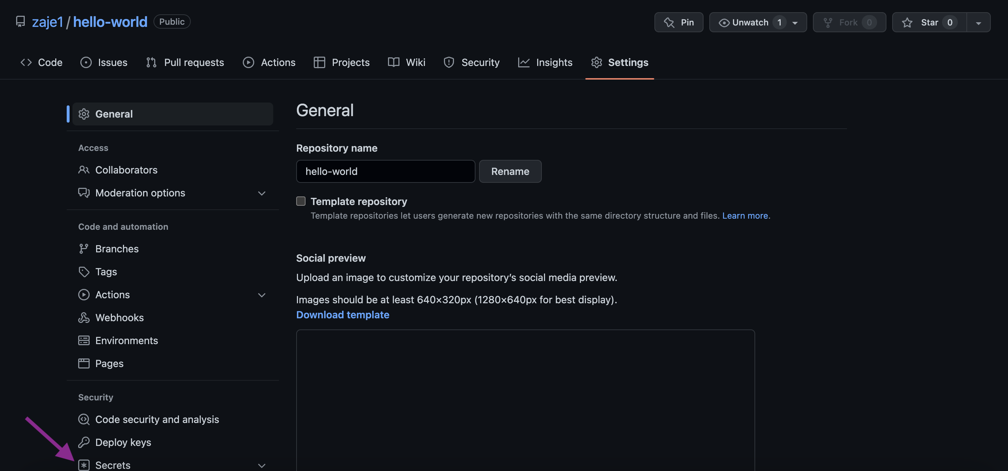This screenshot has height=471, width=1008.
Task: Click the Secrets asterisk icon
Action: coord(84,465)
